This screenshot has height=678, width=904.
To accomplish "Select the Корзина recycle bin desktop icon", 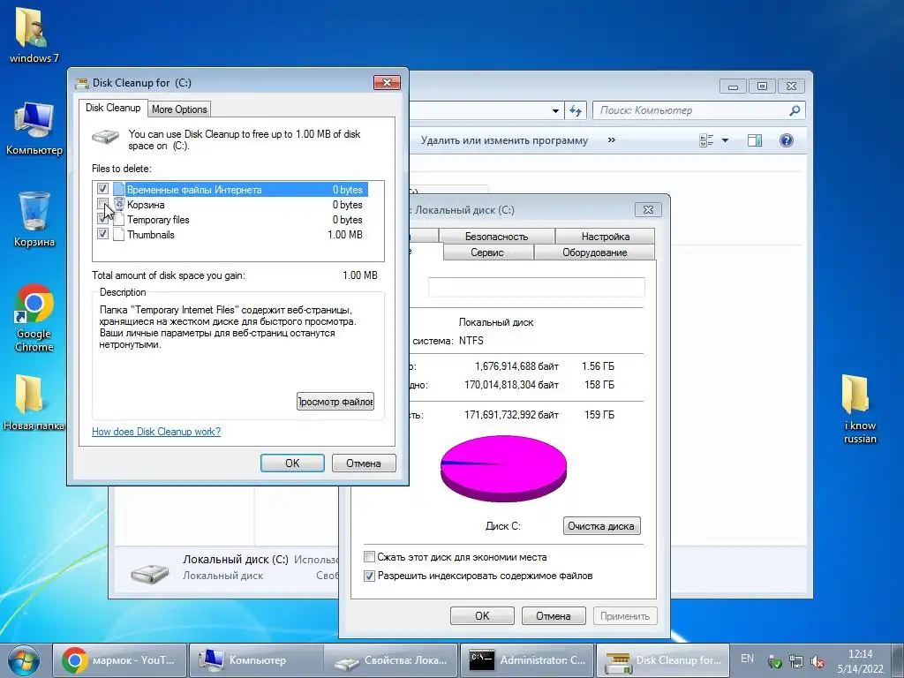I will coord(34,219).
